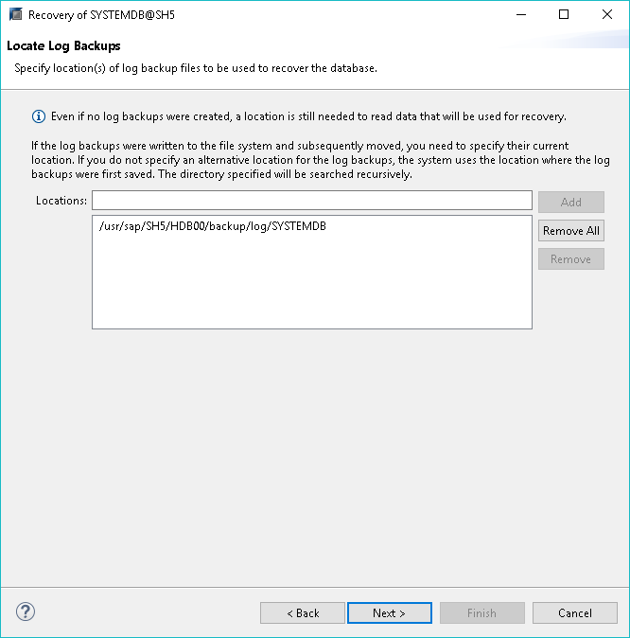Screen dimensions: 630x638
Task: Click the Recovery window title bar icon
Action: pos(15,15)
